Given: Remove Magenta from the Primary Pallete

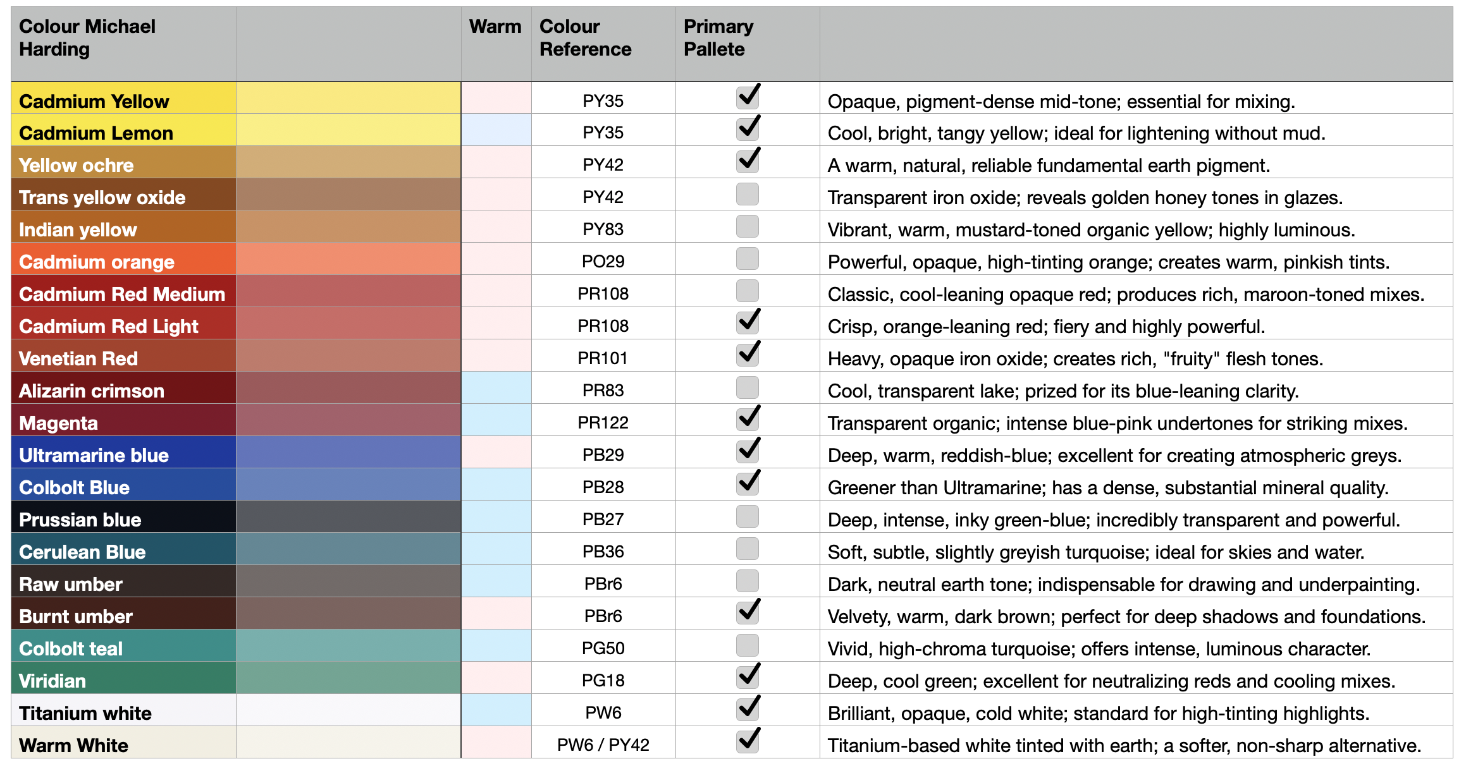Looking at the screenshot, I should (748, 420).
